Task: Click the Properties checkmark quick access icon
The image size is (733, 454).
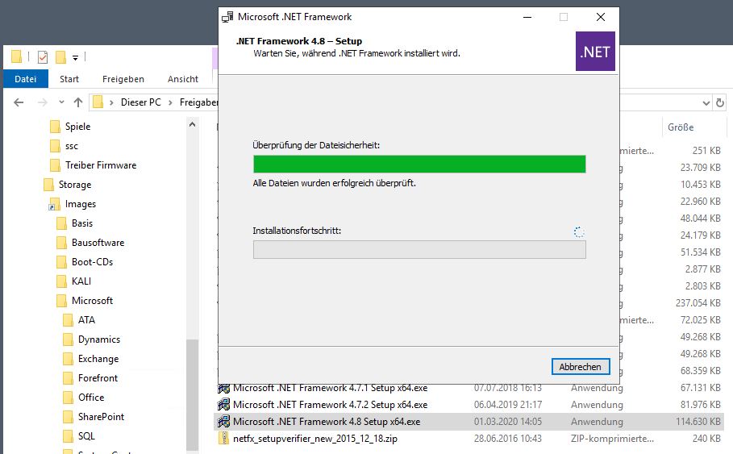Action: click(x=43, y=57)
